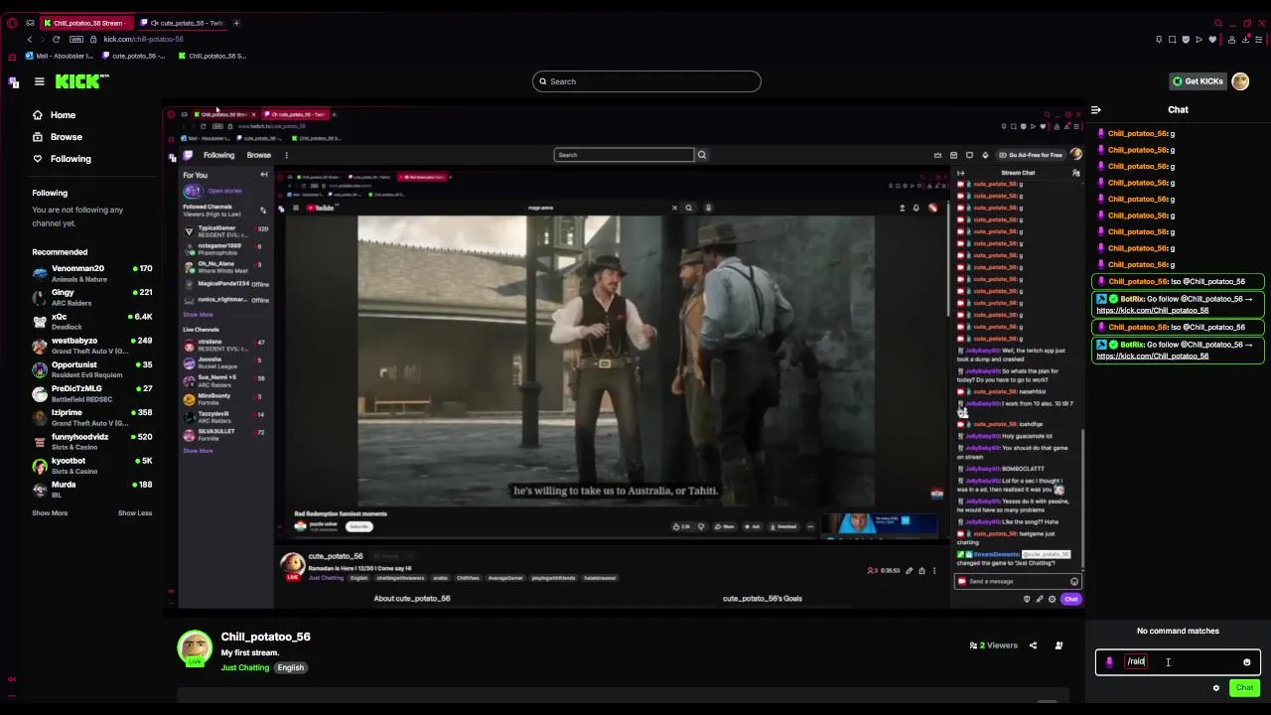Open westbabyzo recommended channel
Screen dimensions: 1271x715
point(92,345)
